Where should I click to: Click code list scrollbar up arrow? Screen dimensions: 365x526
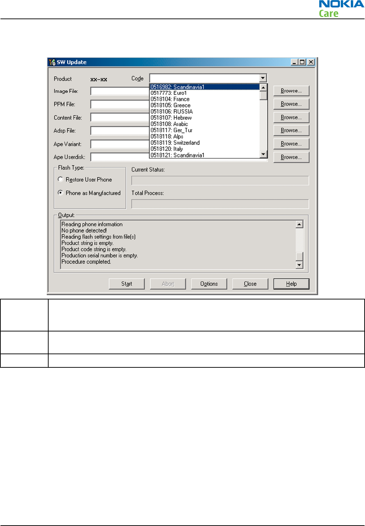tap(263, 87)
